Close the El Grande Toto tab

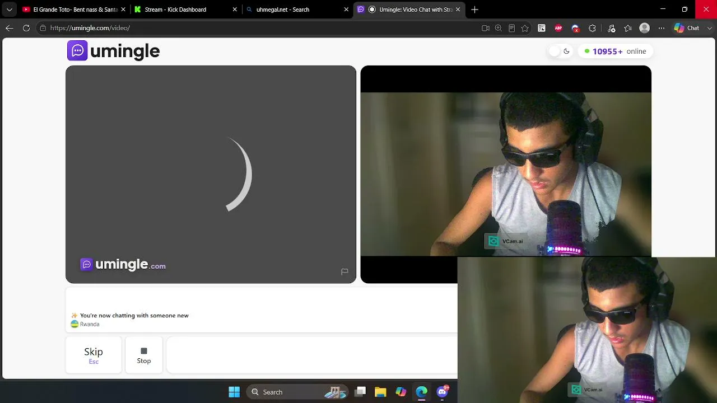(123, 10)
